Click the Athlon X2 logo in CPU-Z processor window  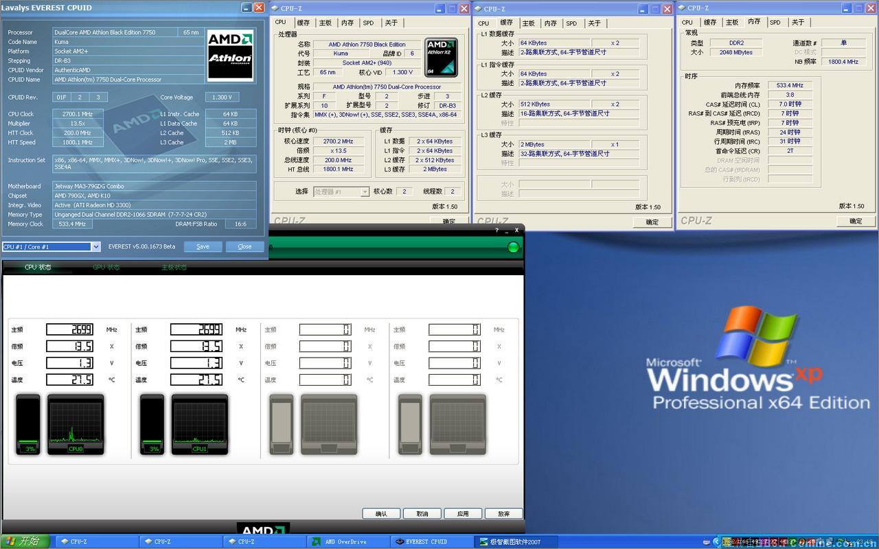(441, 57)
